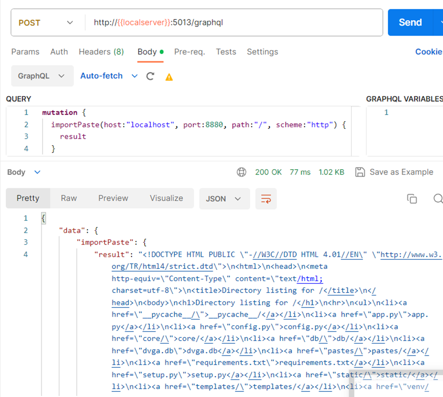Click the importPaste line in the query
The height and width of the screenshot is (397, 443).
coord(198,125)
